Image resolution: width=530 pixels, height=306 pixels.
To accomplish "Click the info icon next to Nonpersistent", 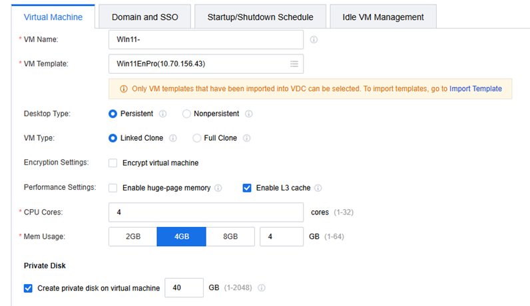I will (x=248, y=114).
